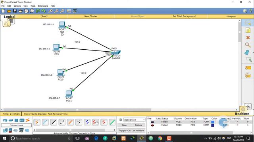Viewport: 254px width, 142px height.
Task: Select the Add Simple PDU envelope tool
Action: coord(248,68)
